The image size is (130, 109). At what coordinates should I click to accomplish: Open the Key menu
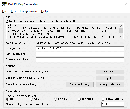click(13, 11)
